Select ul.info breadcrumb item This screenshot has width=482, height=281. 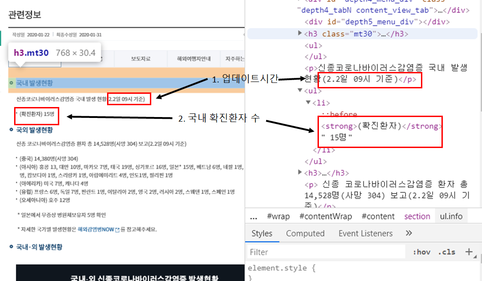[x=451, y=216]
